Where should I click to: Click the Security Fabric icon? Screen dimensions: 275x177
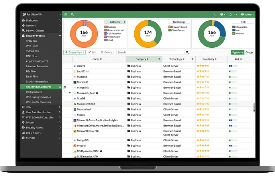pyautogui.click(x=23, y=128)
